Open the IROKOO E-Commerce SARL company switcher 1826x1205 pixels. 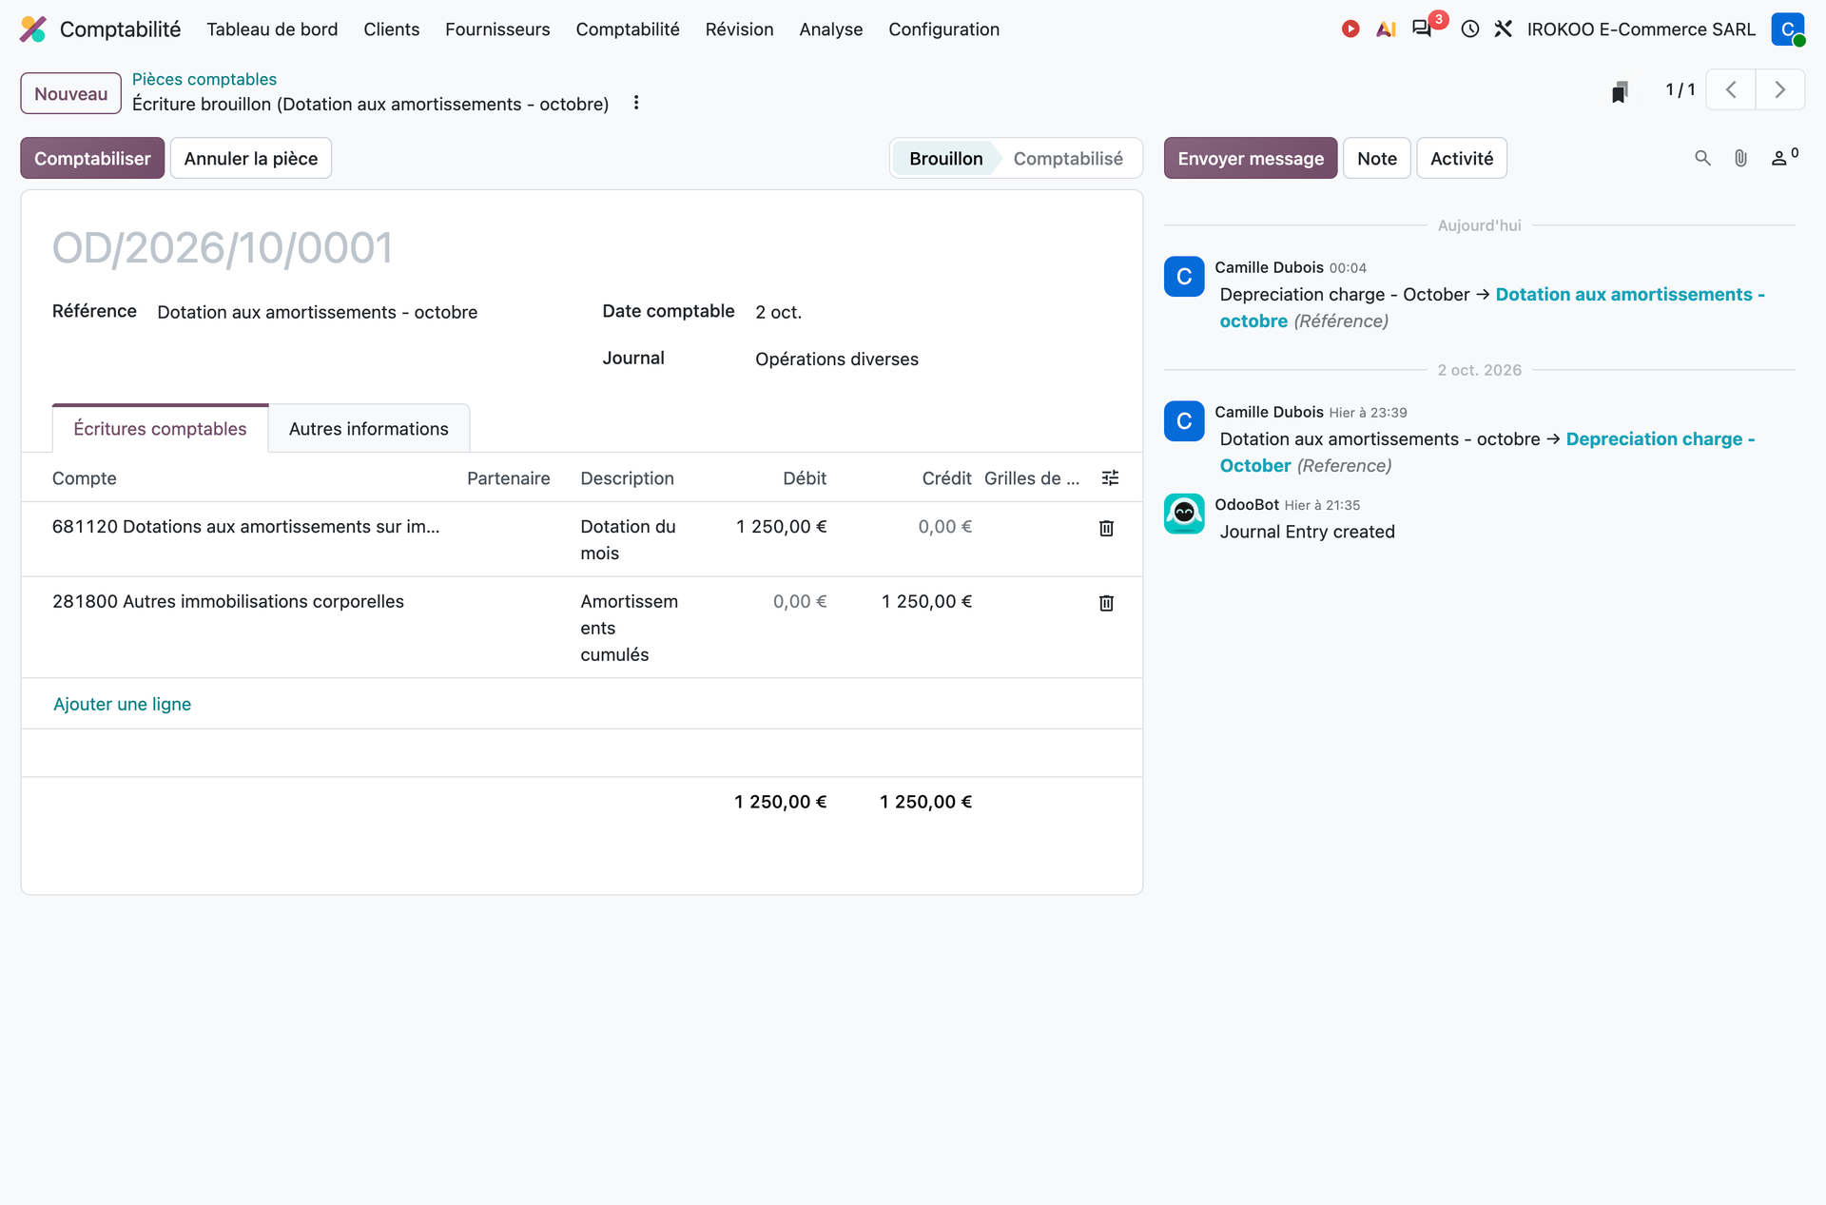tap(1641, 29)
